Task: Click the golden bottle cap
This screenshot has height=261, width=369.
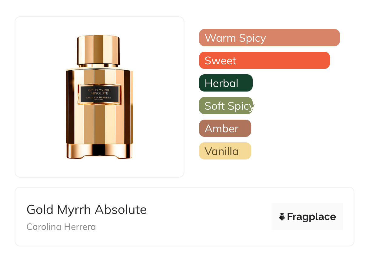Action: pos(98,50)
